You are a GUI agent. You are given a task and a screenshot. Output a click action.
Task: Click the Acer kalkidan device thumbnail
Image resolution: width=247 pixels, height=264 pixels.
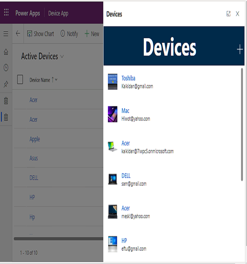coord(113,147)
